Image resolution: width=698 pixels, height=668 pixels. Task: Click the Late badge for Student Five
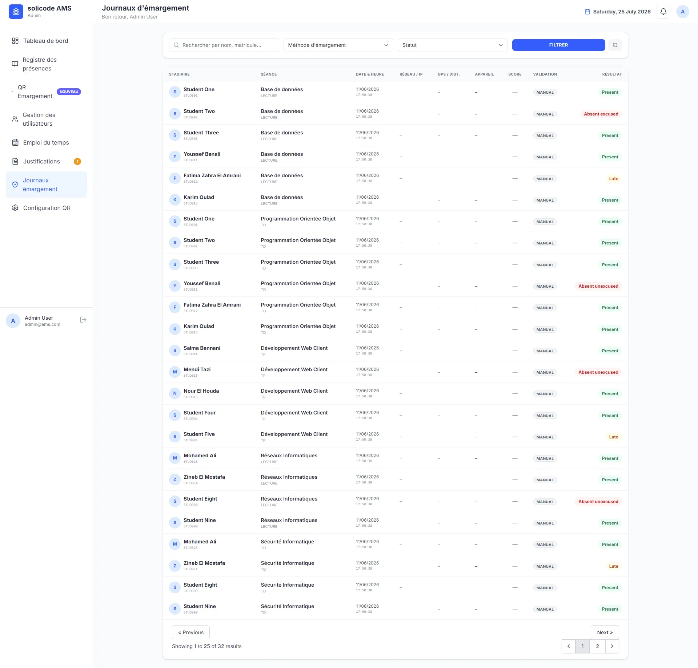click(x=614, y=437)
